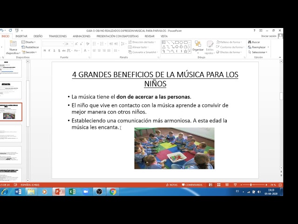Toggle center text alignment
Viewport: 298px width, 224px height.
pos(99,50)
